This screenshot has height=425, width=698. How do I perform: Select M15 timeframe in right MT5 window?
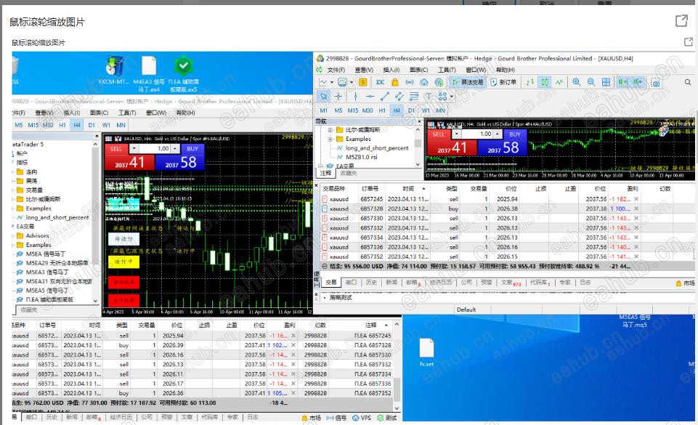(x=353, y=110)
